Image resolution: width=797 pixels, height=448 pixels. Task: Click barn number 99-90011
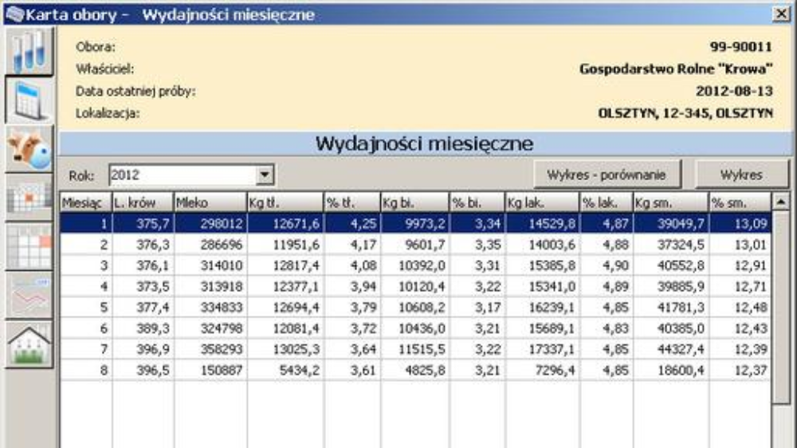(741, 47)
